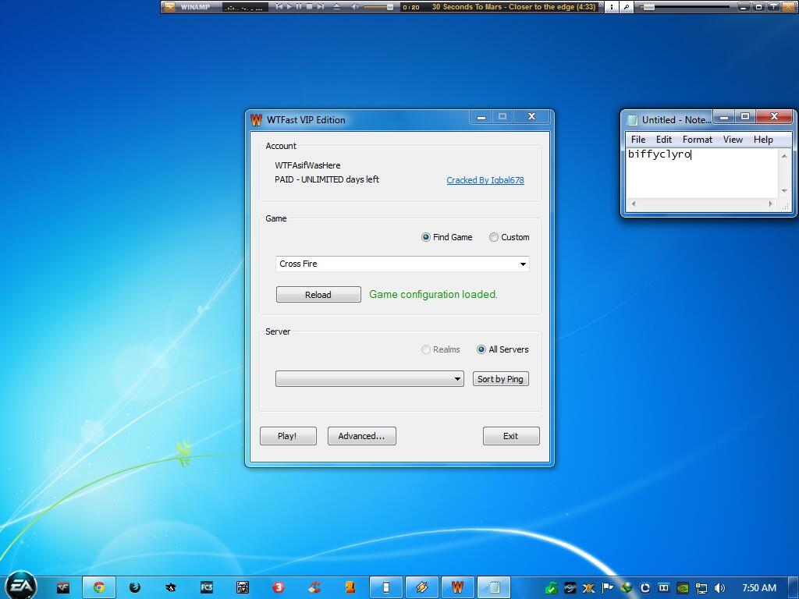Open Action Center flag tray icon
This screenshot has width=799, height=599.
pos(607,588)
